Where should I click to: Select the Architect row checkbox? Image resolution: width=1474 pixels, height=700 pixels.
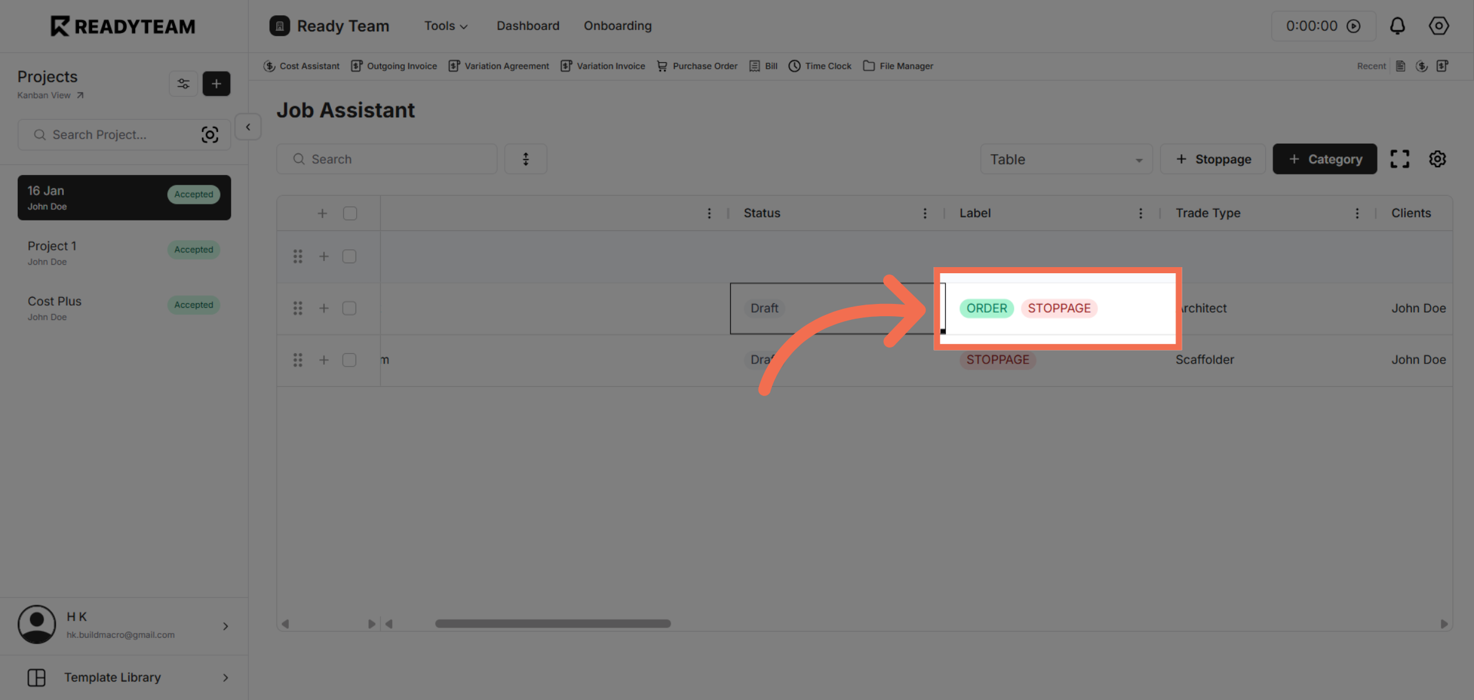pos(349,308)
